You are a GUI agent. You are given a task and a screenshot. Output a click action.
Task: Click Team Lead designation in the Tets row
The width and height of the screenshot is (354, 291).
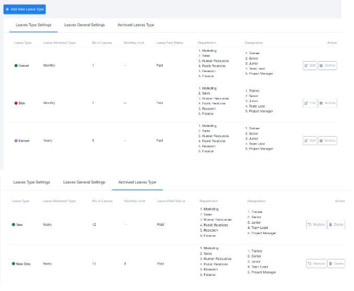click(259, 228)
